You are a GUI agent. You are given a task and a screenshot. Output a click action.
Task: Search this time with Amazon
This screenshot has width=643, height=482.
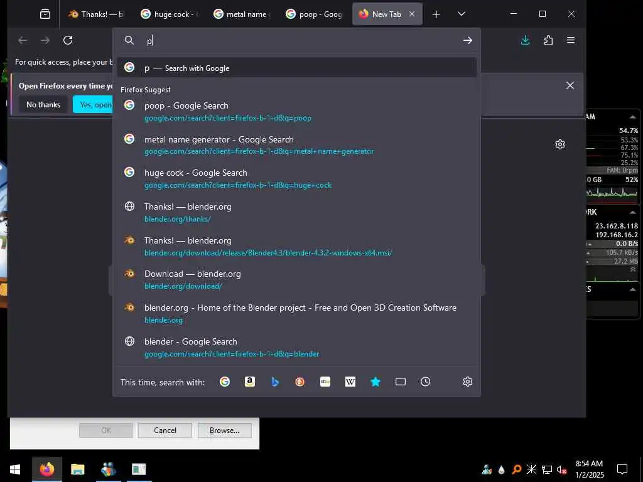click(250, 382)
